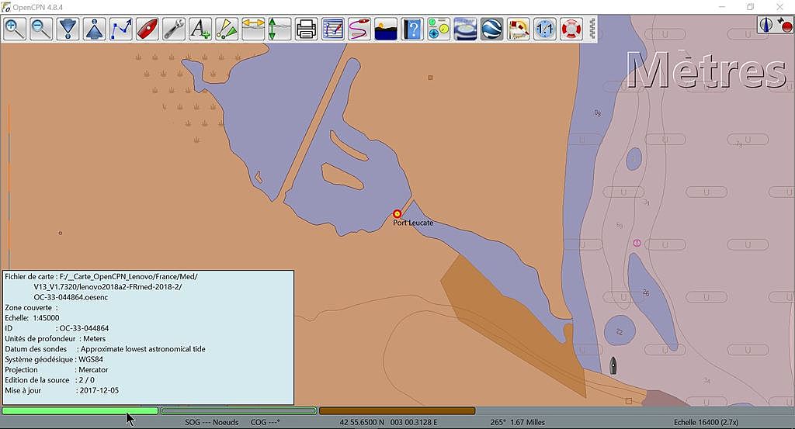Start the Create Route tool
Viewport: 795px width, 429px height.
120,29
